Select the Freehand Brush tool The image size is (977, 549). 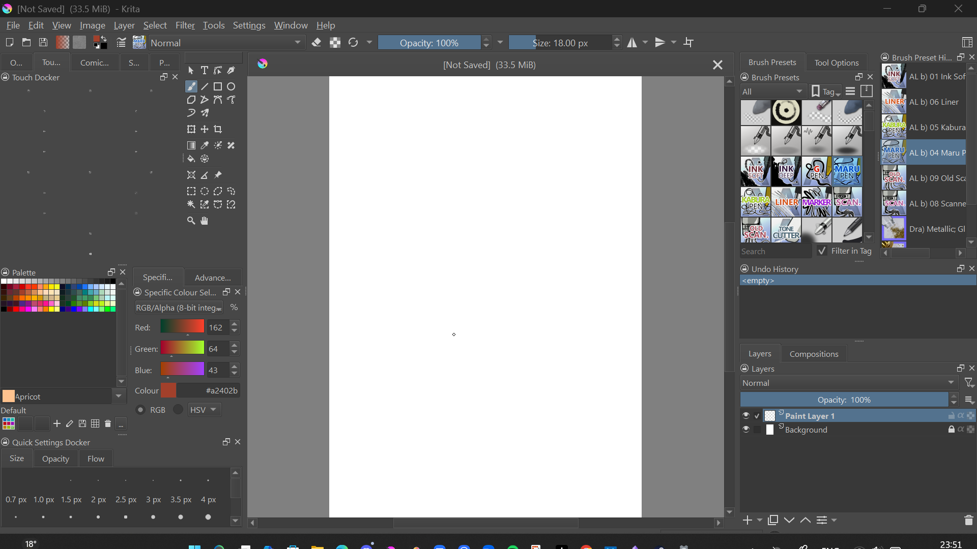(x=191, y=87)
